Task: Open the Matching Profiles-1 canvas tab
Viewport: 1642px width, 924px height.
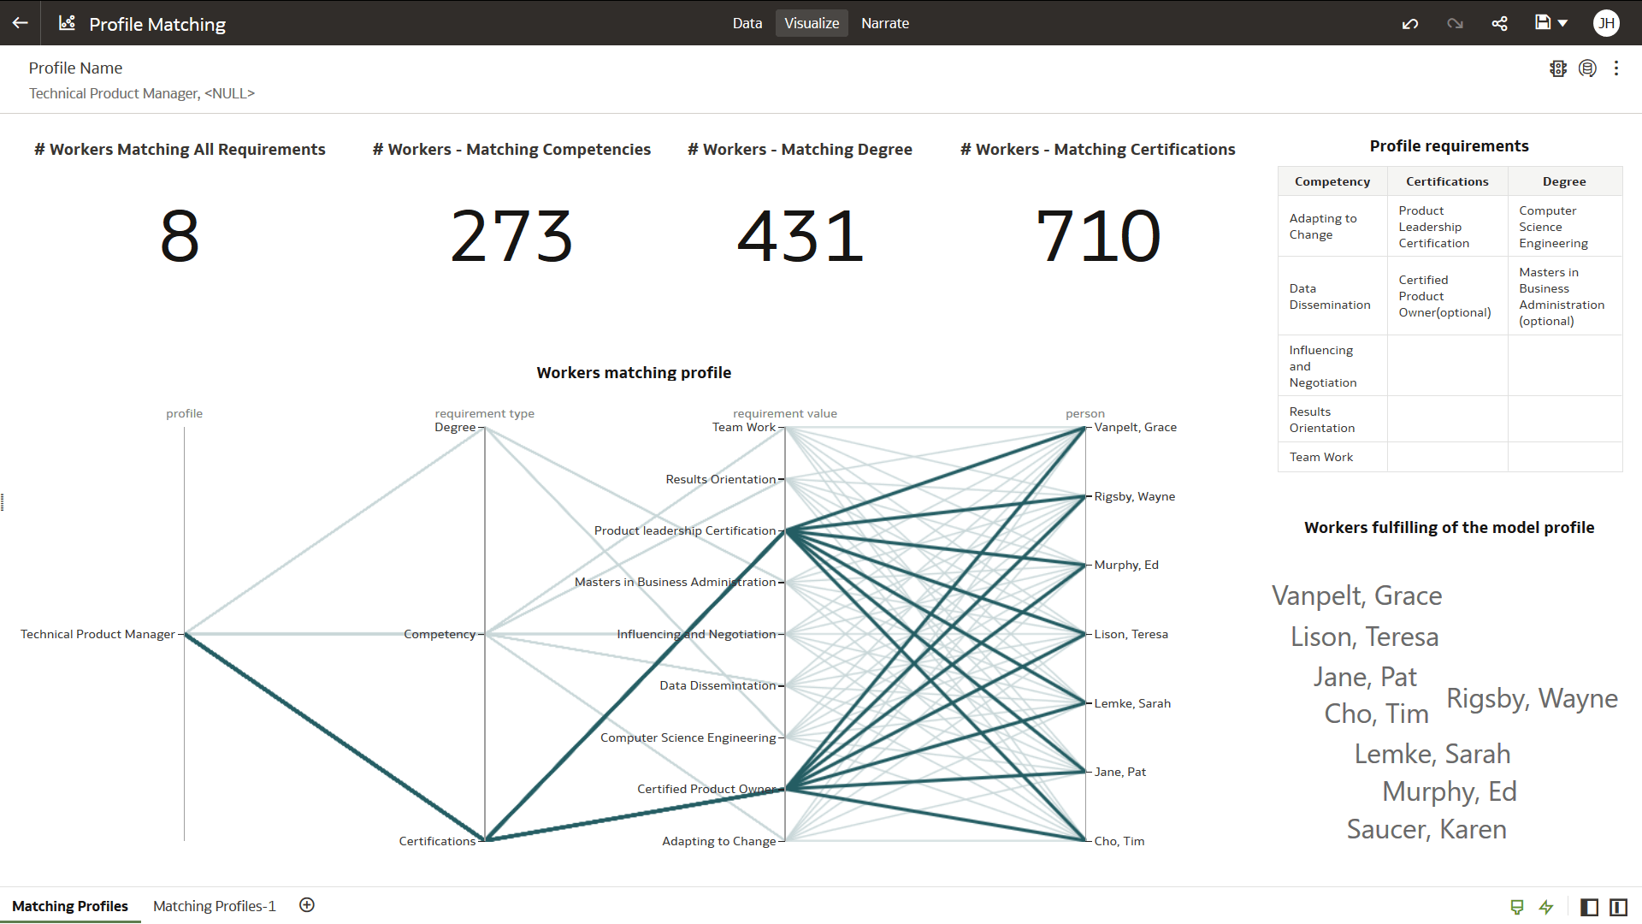Action: pos(214,906)
